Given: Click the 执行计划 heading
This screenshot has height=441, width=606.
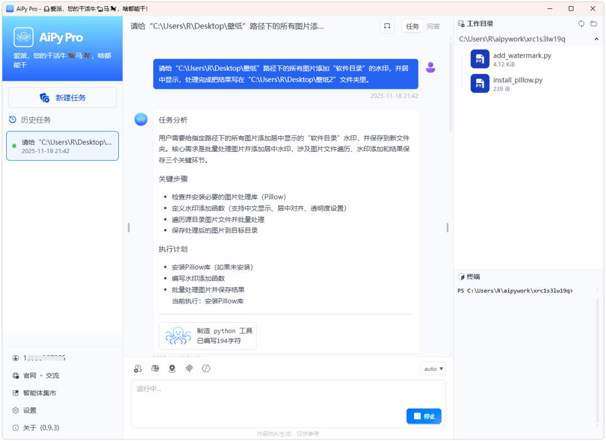Looking at the screenshot, I should click(173, 249).
